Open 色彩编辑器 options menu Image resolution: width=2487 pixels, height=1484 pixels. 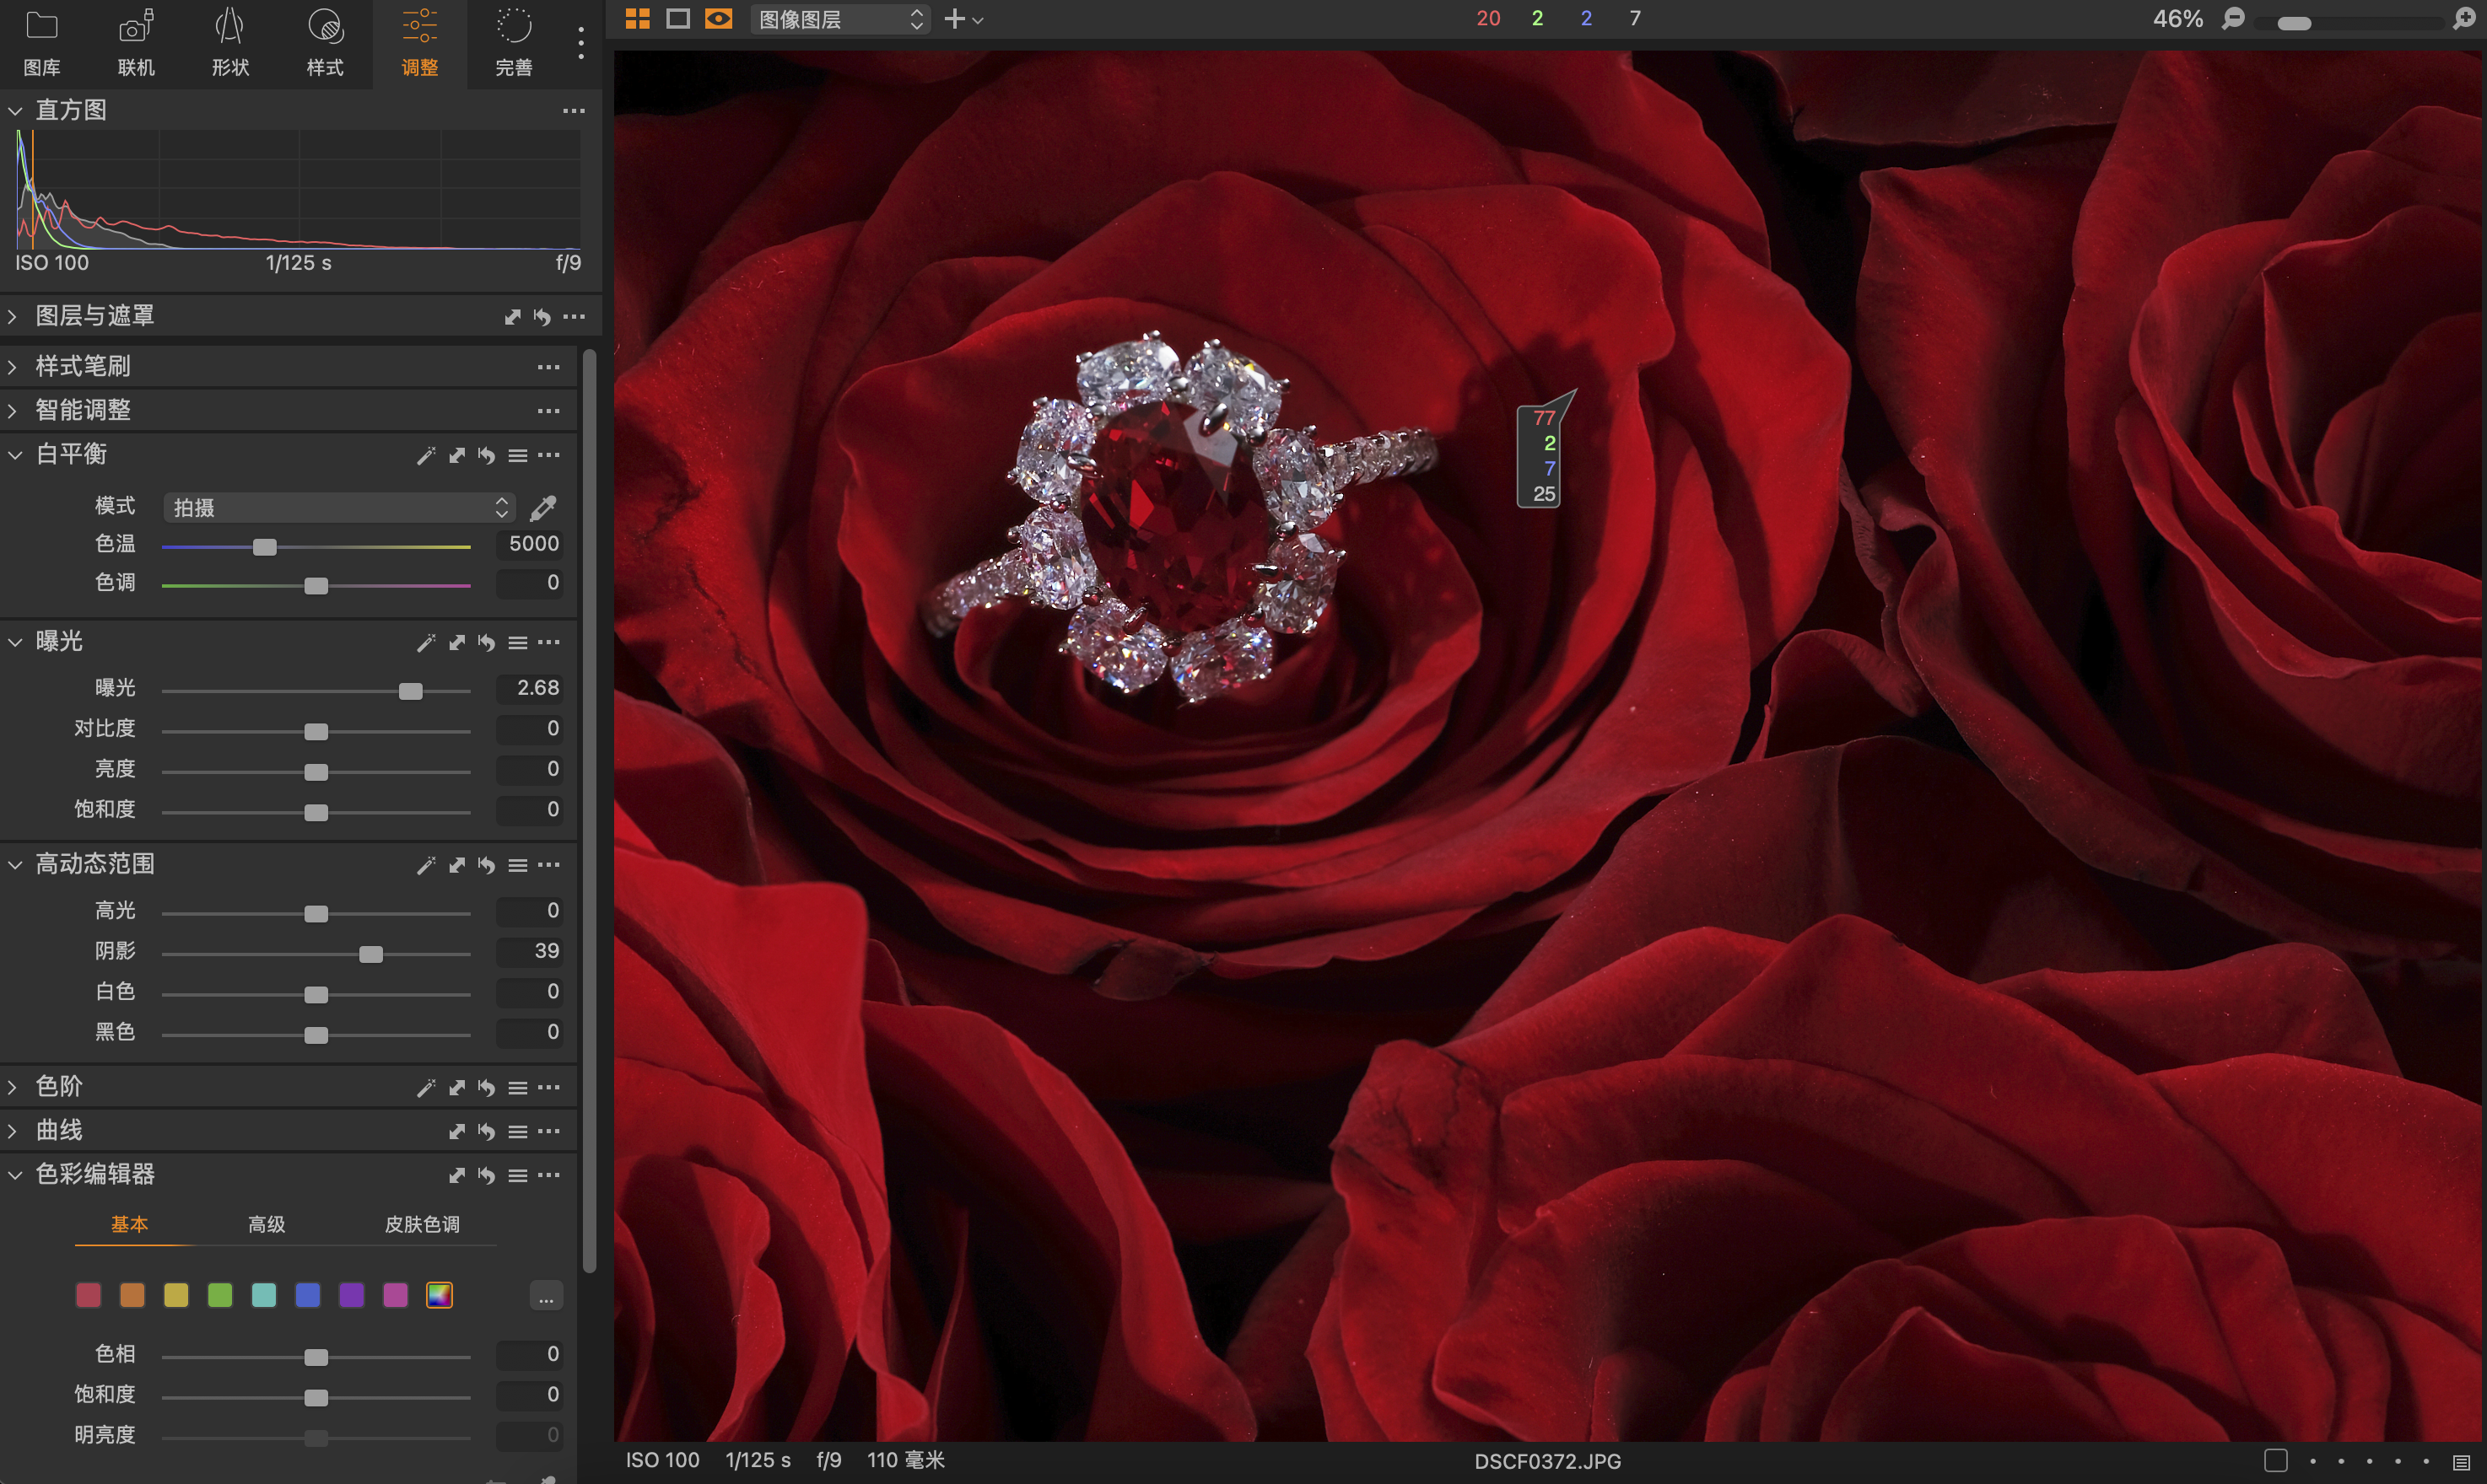point(548,1175)
